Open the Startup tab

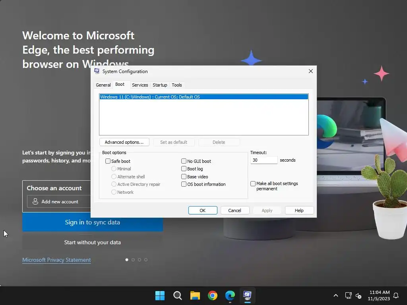pos(160,85)
